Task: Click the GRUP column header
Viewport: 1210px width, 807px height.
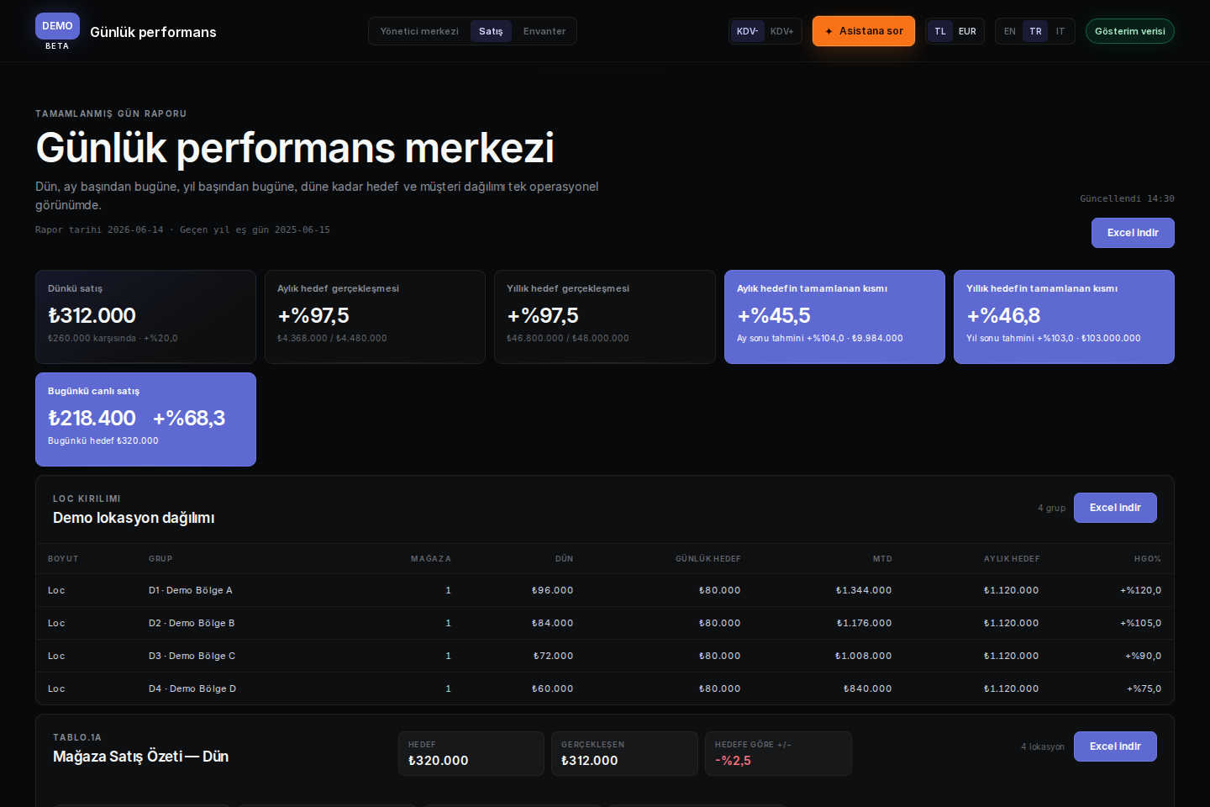Action: coord(160,559)
